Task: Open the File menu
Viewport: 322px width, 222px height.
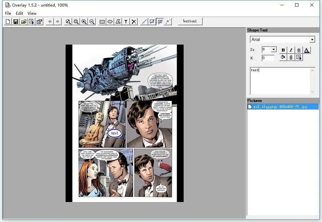Action: tap(8, 13)
